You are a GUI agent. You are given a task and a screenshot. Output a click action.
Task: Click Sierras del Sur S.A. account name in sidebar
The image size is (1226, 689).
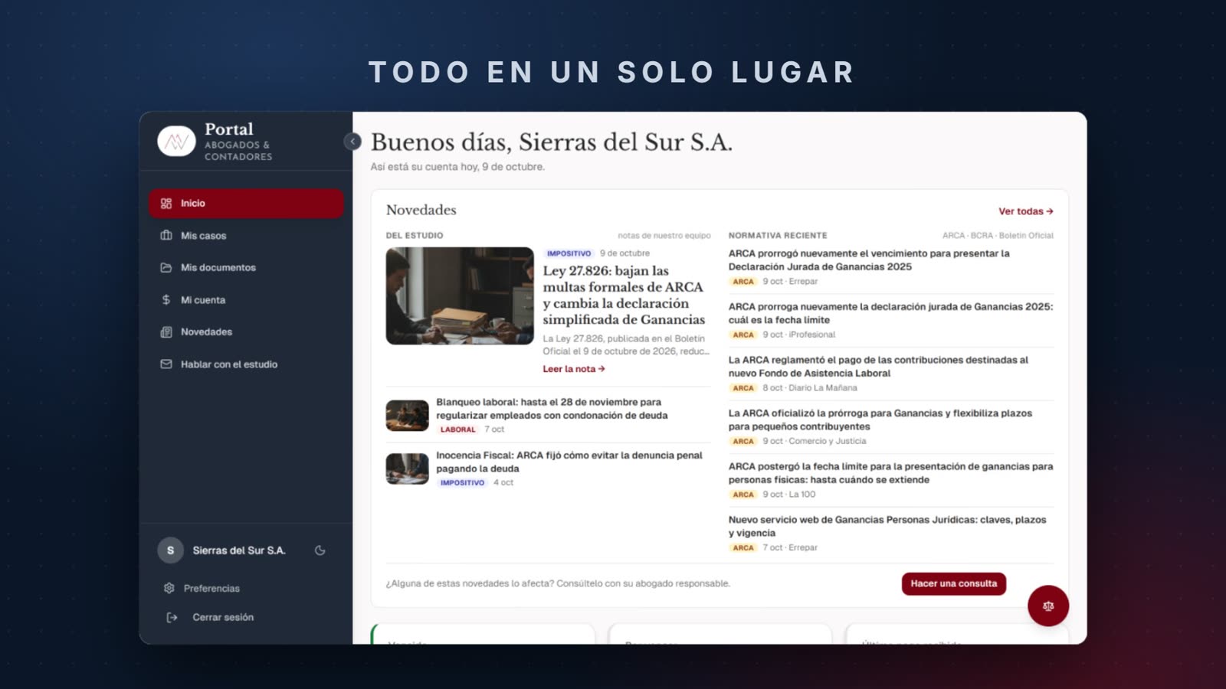click(x=239, y=550)
